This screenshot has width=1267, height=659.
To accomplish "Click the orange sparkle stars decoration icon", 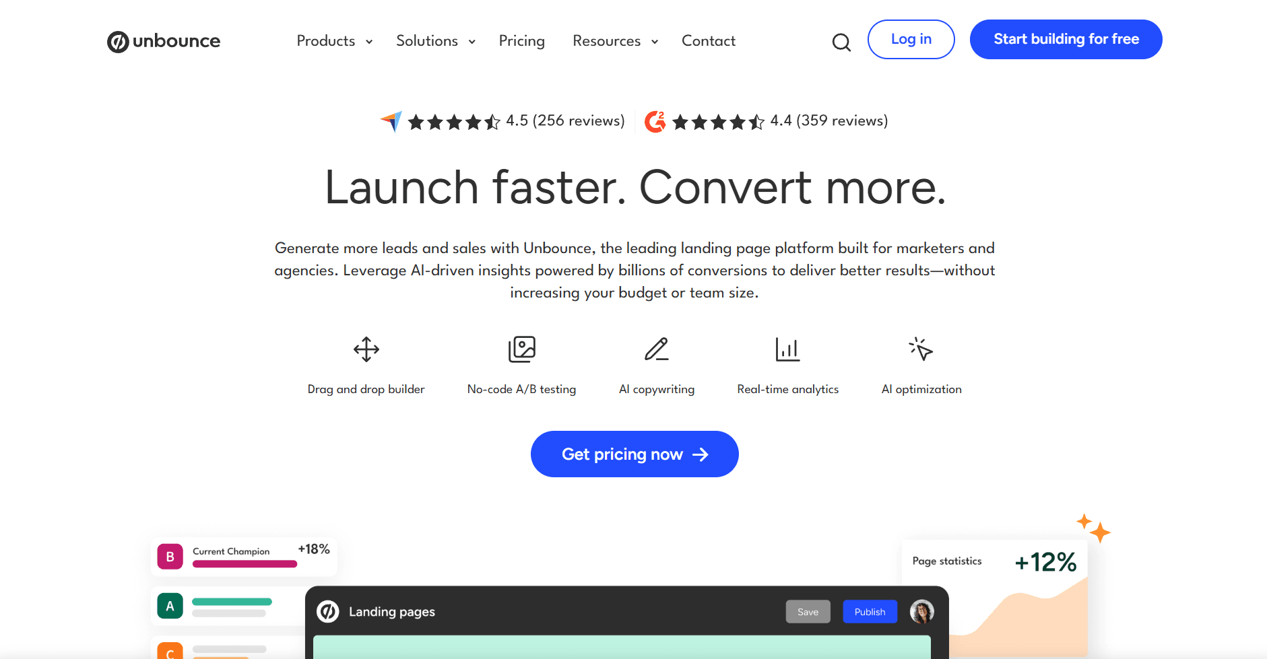I will (x=1093, y=528).
